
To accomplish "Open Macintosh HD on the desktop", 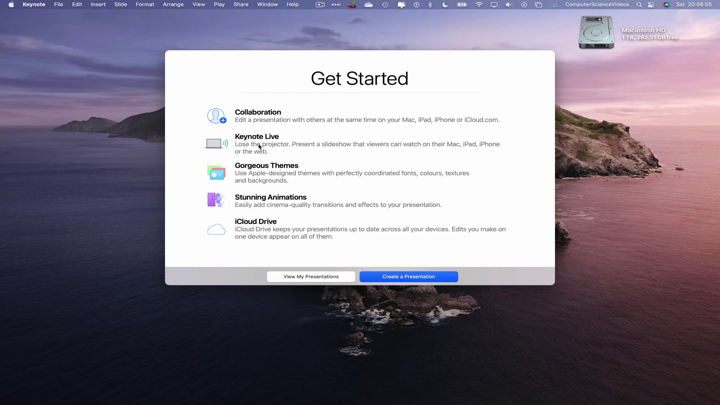I will pyautogui.click(x=596, y=33).
